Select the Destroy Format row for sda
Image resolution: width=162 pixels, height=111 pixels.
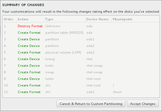click(80, 26)
